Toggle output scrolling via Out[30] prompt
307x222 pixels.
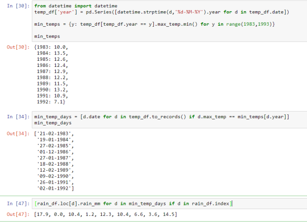pyautogui.click(x=18, y=47)
